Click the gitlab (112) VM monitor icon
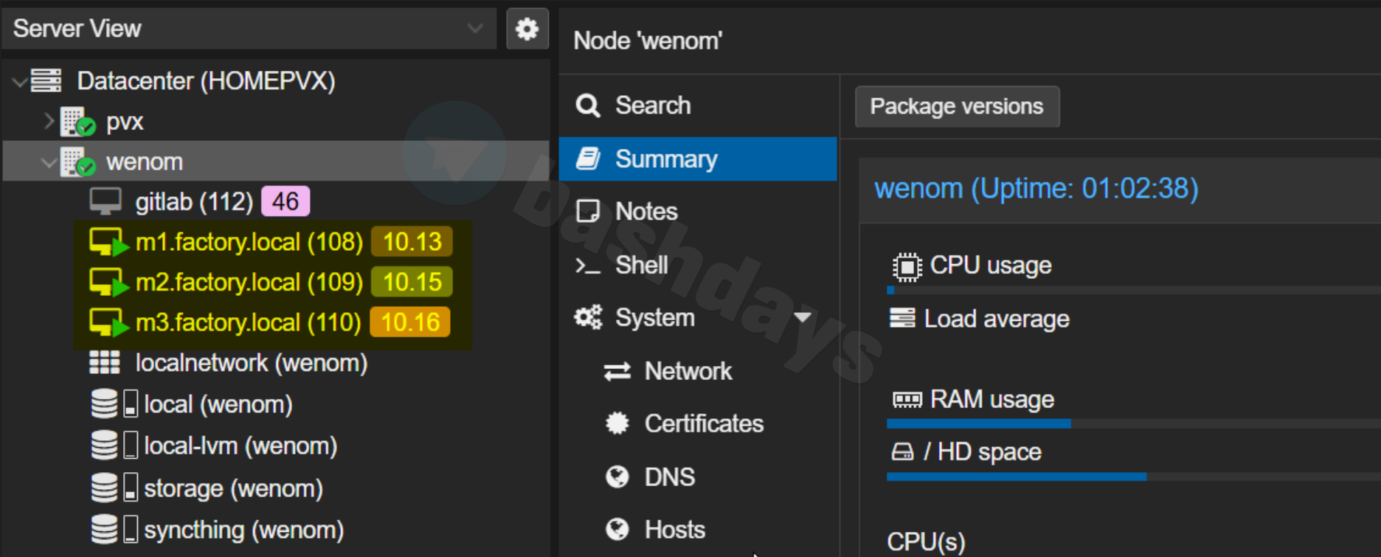The height and width of the screenshot is (557, 1381). [x=105, y=201]
